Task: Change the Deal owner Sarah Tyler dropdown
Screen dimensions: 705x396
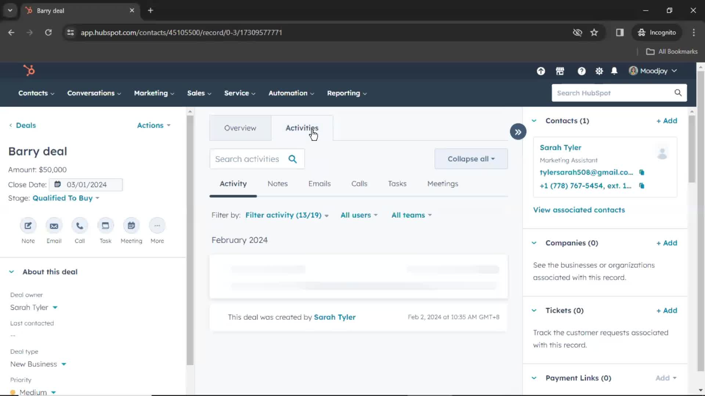Action: (x=34, y=307)
